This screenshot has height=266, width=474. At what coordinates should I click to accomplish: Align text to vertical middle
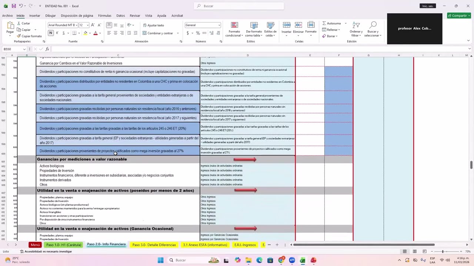(116, 25)
